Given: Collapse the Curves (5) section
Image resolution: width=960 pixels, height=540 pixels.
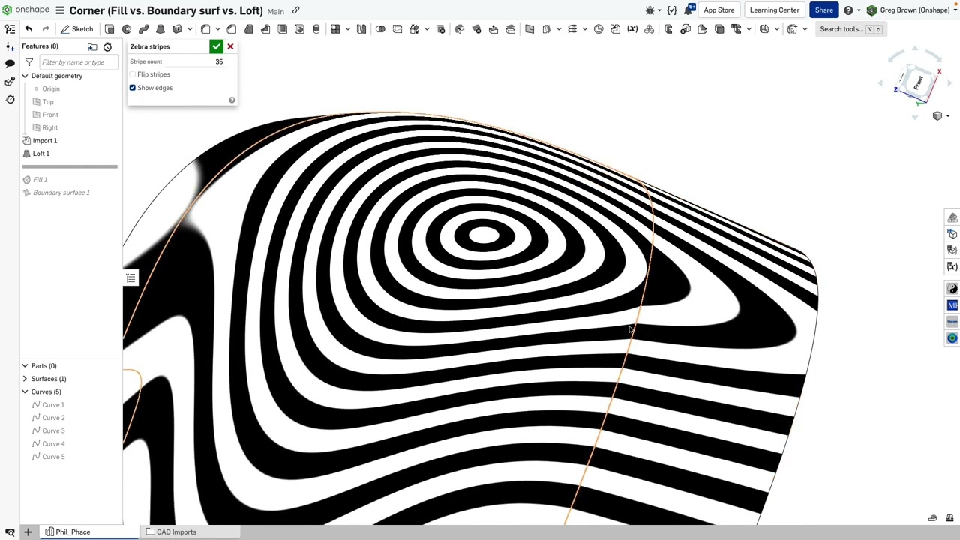Looking at the screenshot, I should [x=25, y=391].
